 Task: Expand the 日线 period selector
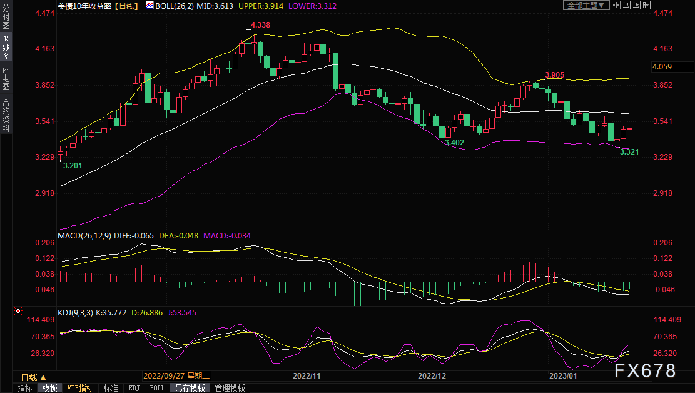[x=33, y=377]
